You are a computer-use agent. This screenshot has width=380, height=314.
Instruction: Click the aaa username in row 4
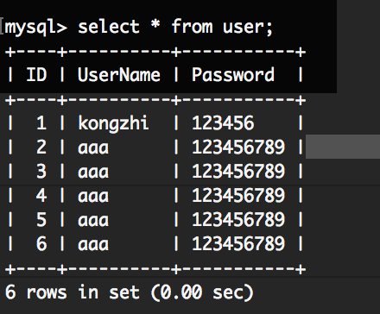pos(93,197)
